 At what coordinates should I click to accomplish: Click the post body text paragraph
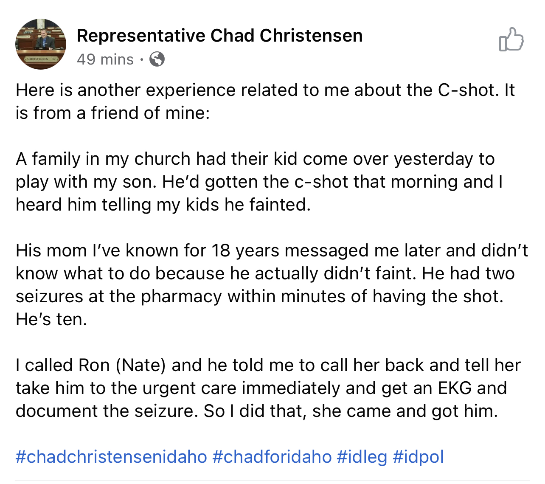coord(272,250)
